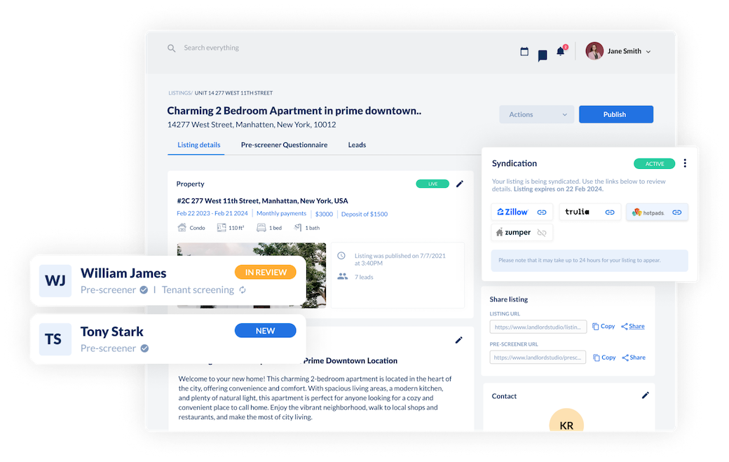
Task: Open the calendar icon in the header
Action: click(524, 50)
